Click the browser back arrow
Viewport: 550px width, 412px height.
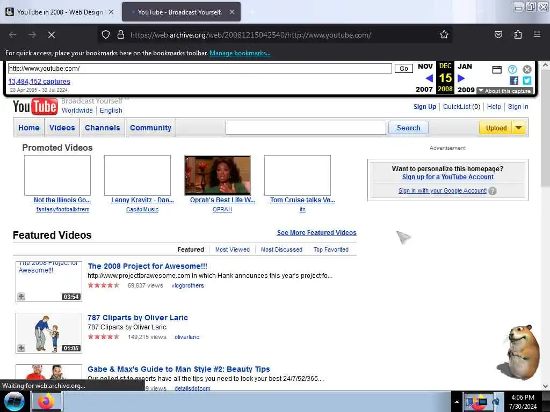[x=13, y=35]
